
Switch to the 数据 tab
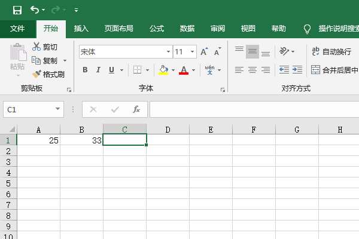[x=187, y=29]
